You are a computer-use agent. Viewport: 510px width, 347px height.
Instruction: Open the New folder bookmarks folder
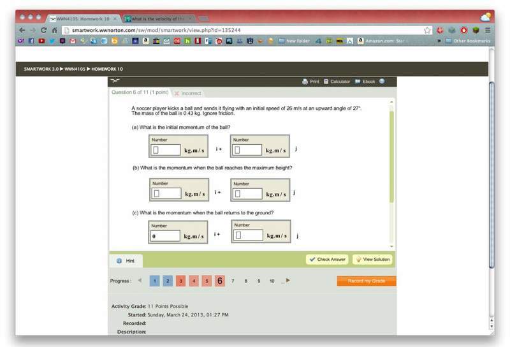294,41
